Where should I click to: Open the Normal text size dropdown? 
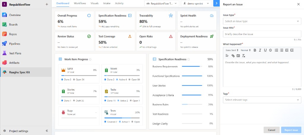(x=246, y=50)
